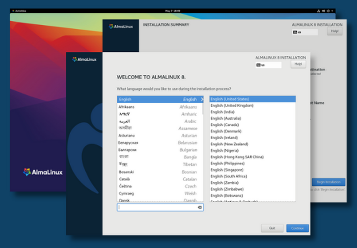
Task: Choose English (Zimbabwe) locale
Action: click(x=252, y=189)
